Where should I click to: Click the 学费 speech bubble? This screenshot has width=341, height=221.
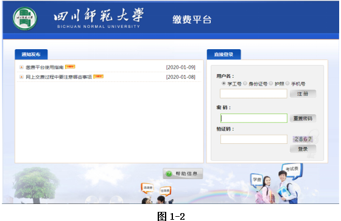tap(256, 180)
